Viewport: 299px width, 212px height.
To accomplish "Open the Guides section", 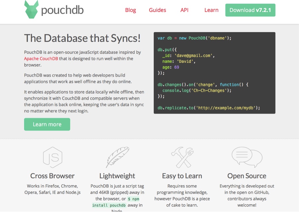I will point(157,10).
